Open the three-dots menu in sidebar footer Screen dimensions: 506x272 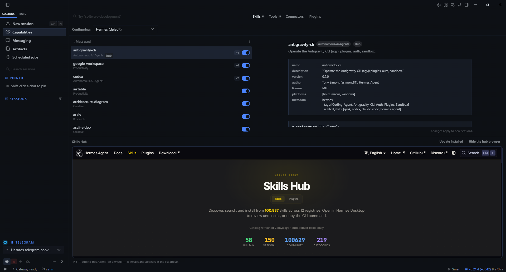(x=54, y=261)
